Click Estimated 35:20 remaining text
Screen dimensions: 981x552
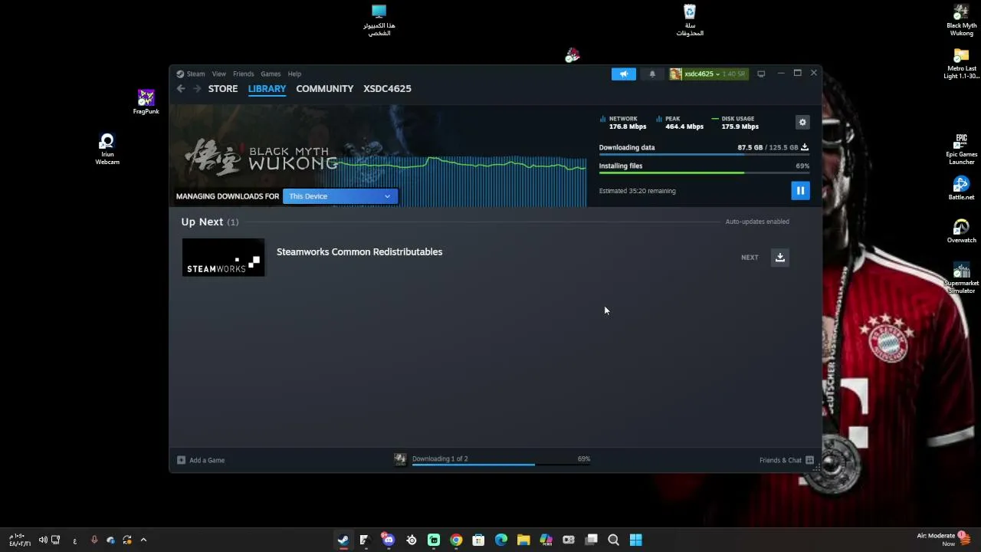(637, 191)
